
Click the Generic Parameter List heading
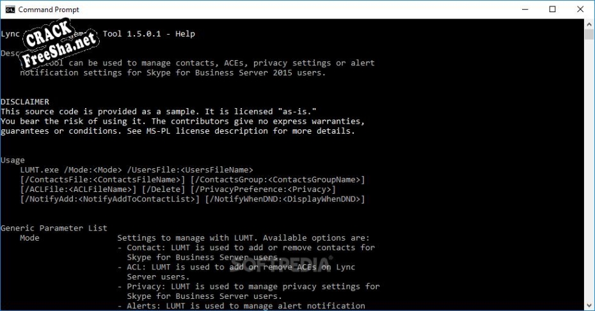pos(54,228)
